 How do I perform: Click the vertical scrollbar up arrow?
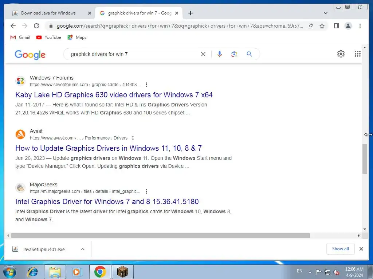pos(365,48)
